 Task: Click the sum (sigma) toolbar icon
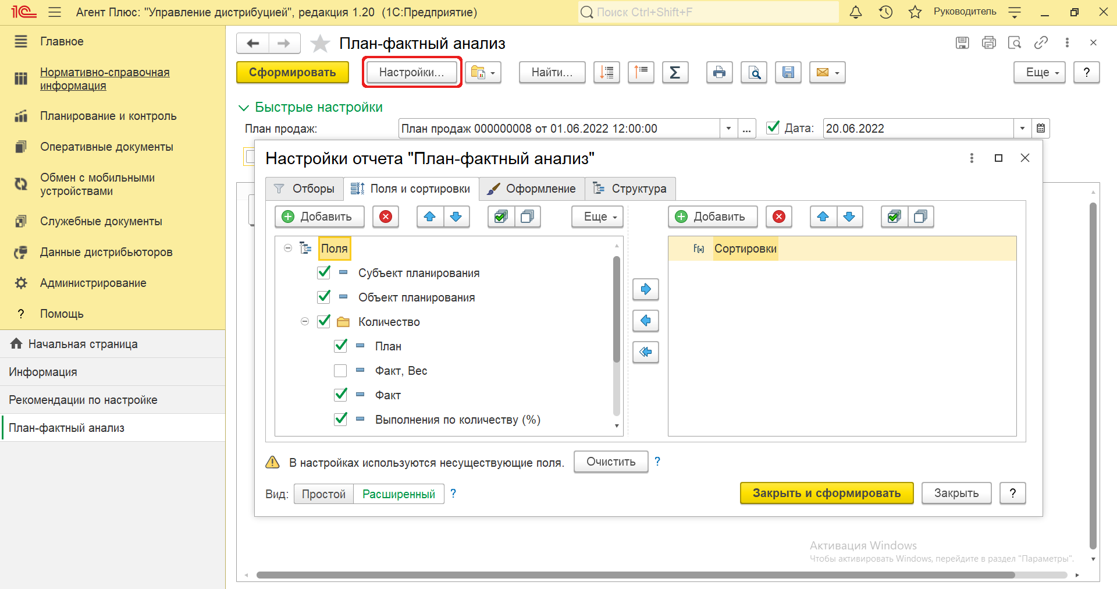pos(675,73)
